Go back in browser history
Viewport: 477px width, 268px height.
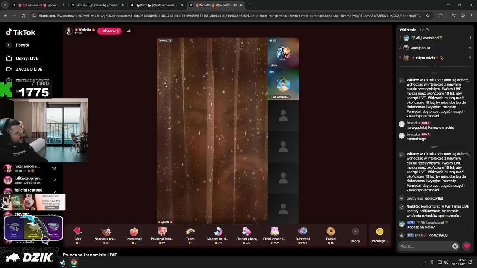[x=5, y=16]
